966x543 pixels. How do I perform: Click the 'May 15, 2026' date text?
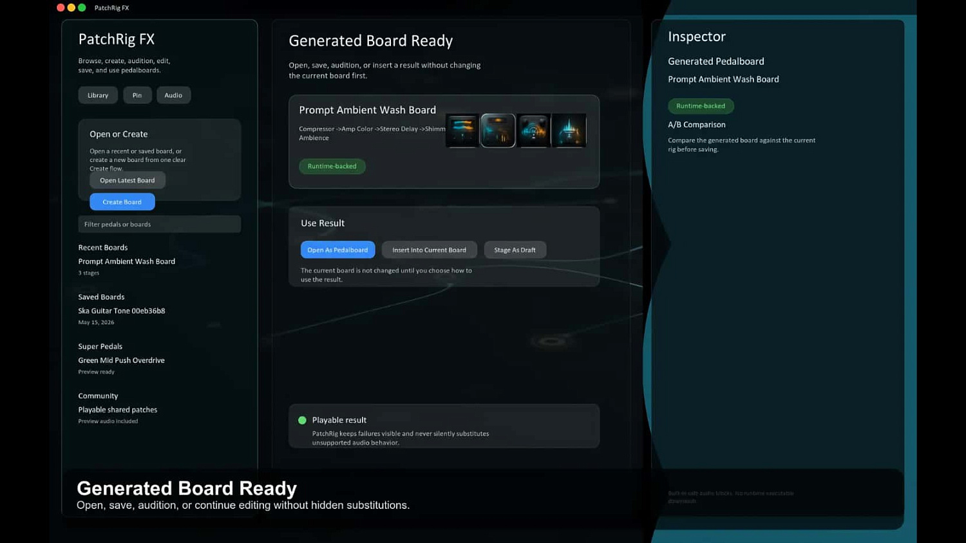pos(97,323)
